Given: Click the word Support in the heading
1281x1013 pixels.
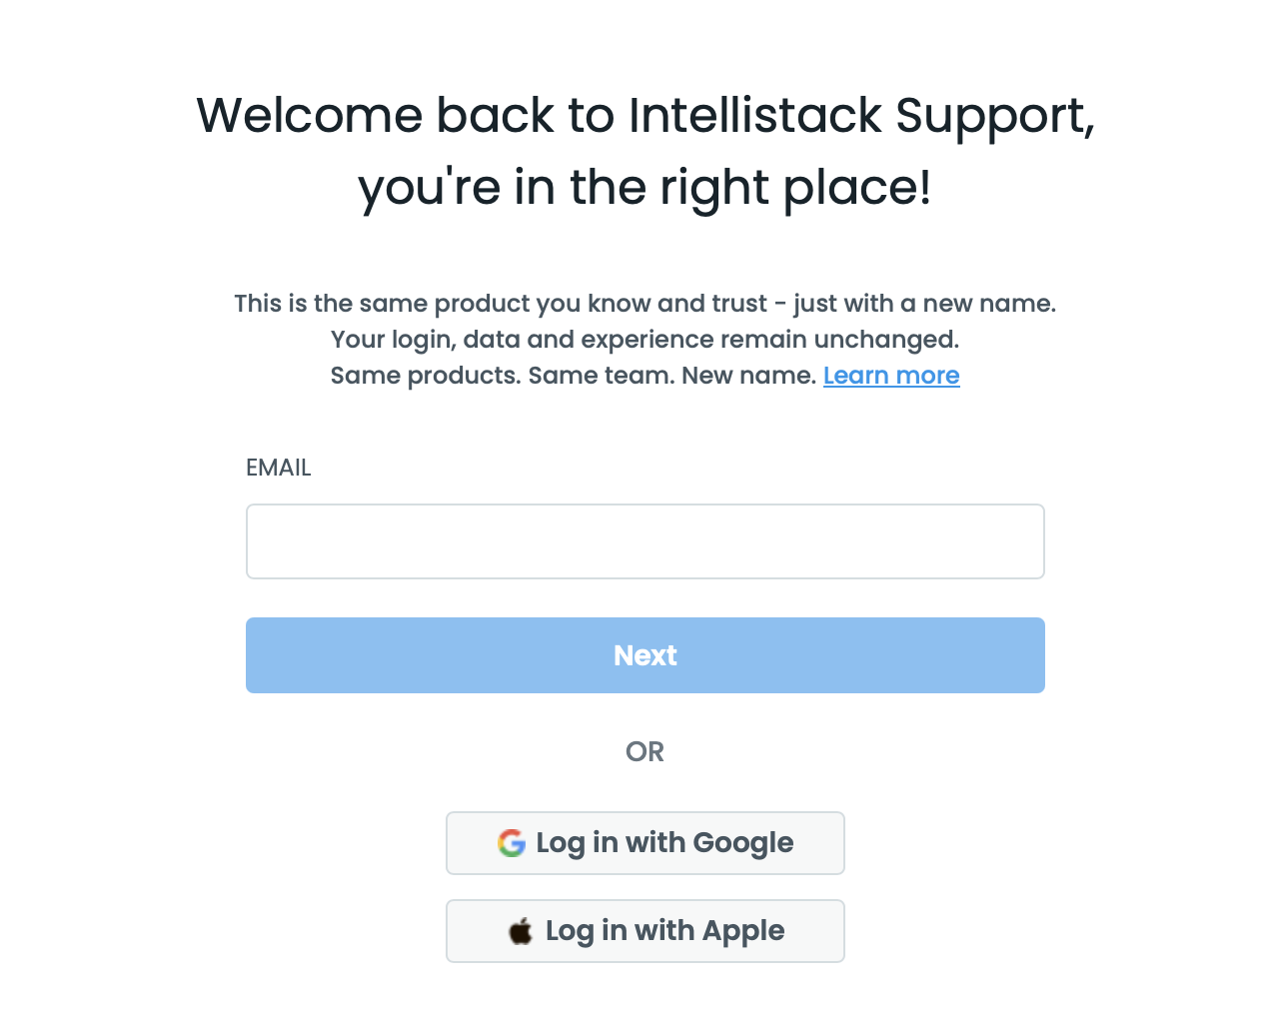Looking at the screenshot, I should tap(993, 116).
